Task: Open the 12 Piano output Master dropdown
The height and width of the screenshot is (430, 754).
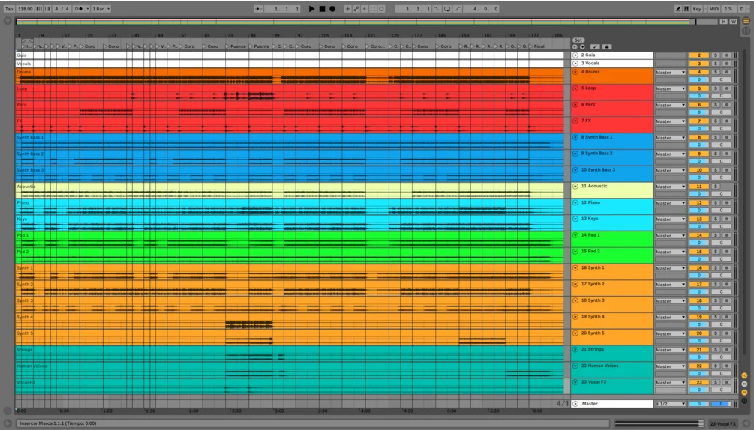Action: click(x=670, y=203)
